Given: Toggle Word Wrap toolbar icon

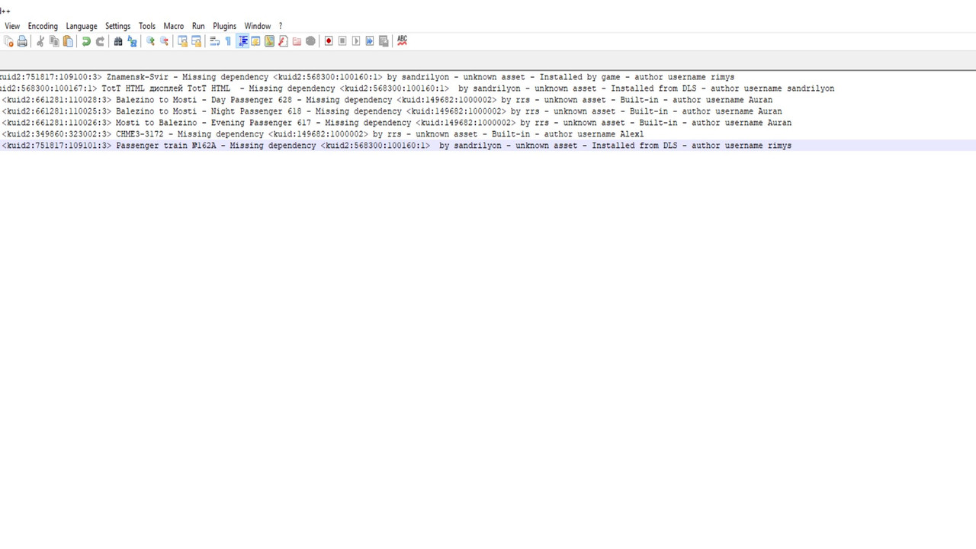Looking at the screenshot, I should [214, 41].
